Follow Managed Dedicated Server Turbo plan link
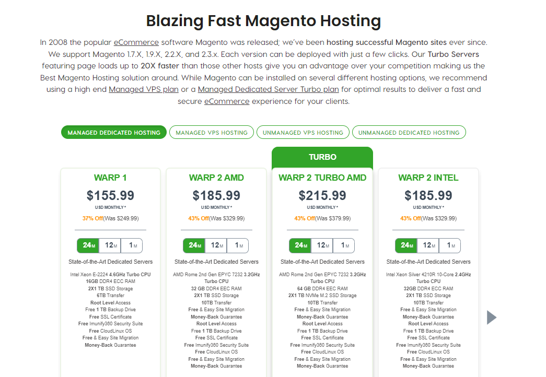Screen dimensions: 546x377 pos(268,89)
